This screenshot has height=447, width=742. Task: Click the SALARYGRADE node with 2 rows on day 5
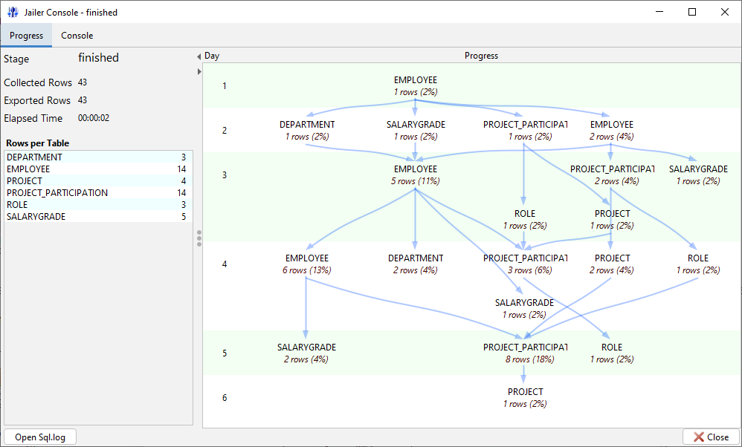click(x=306, y=353)
